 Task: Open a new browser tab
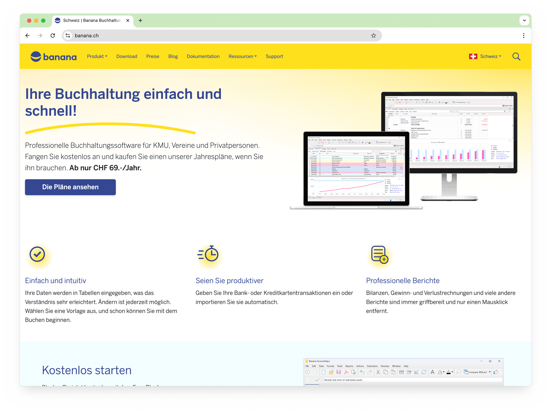coord(140,20)
